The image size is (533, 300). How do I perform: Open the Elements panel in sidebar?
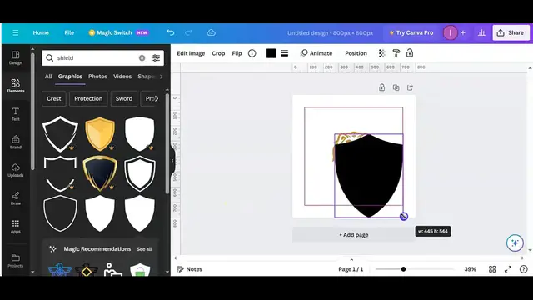[16, 86]
